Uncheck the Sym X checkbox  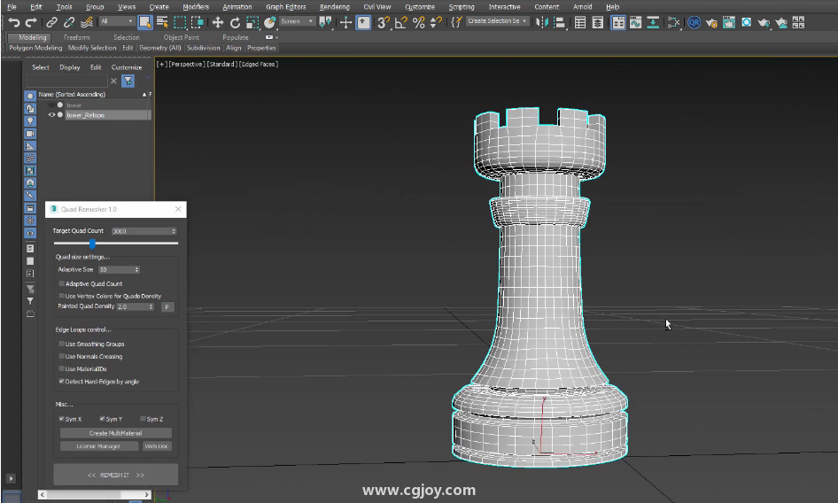point(61,419)
